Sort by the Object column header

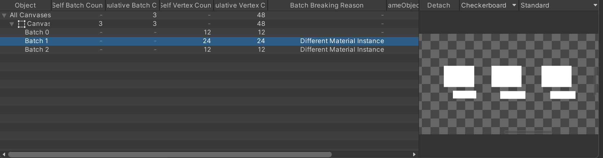[25, 5]
